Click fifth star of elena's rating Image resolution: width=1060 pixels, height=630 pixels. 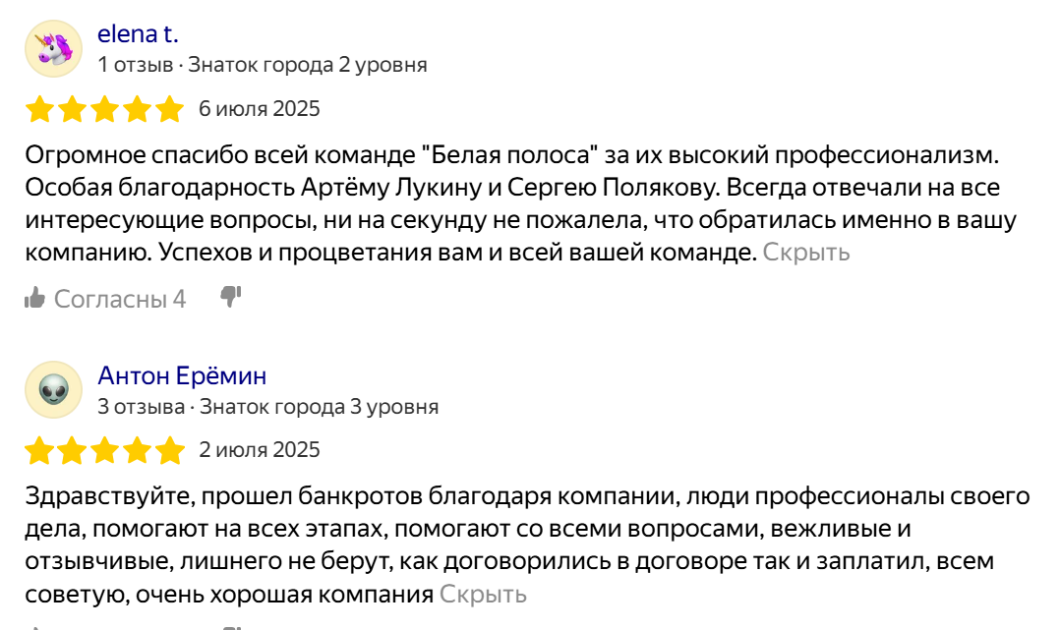tap(169, 109)
